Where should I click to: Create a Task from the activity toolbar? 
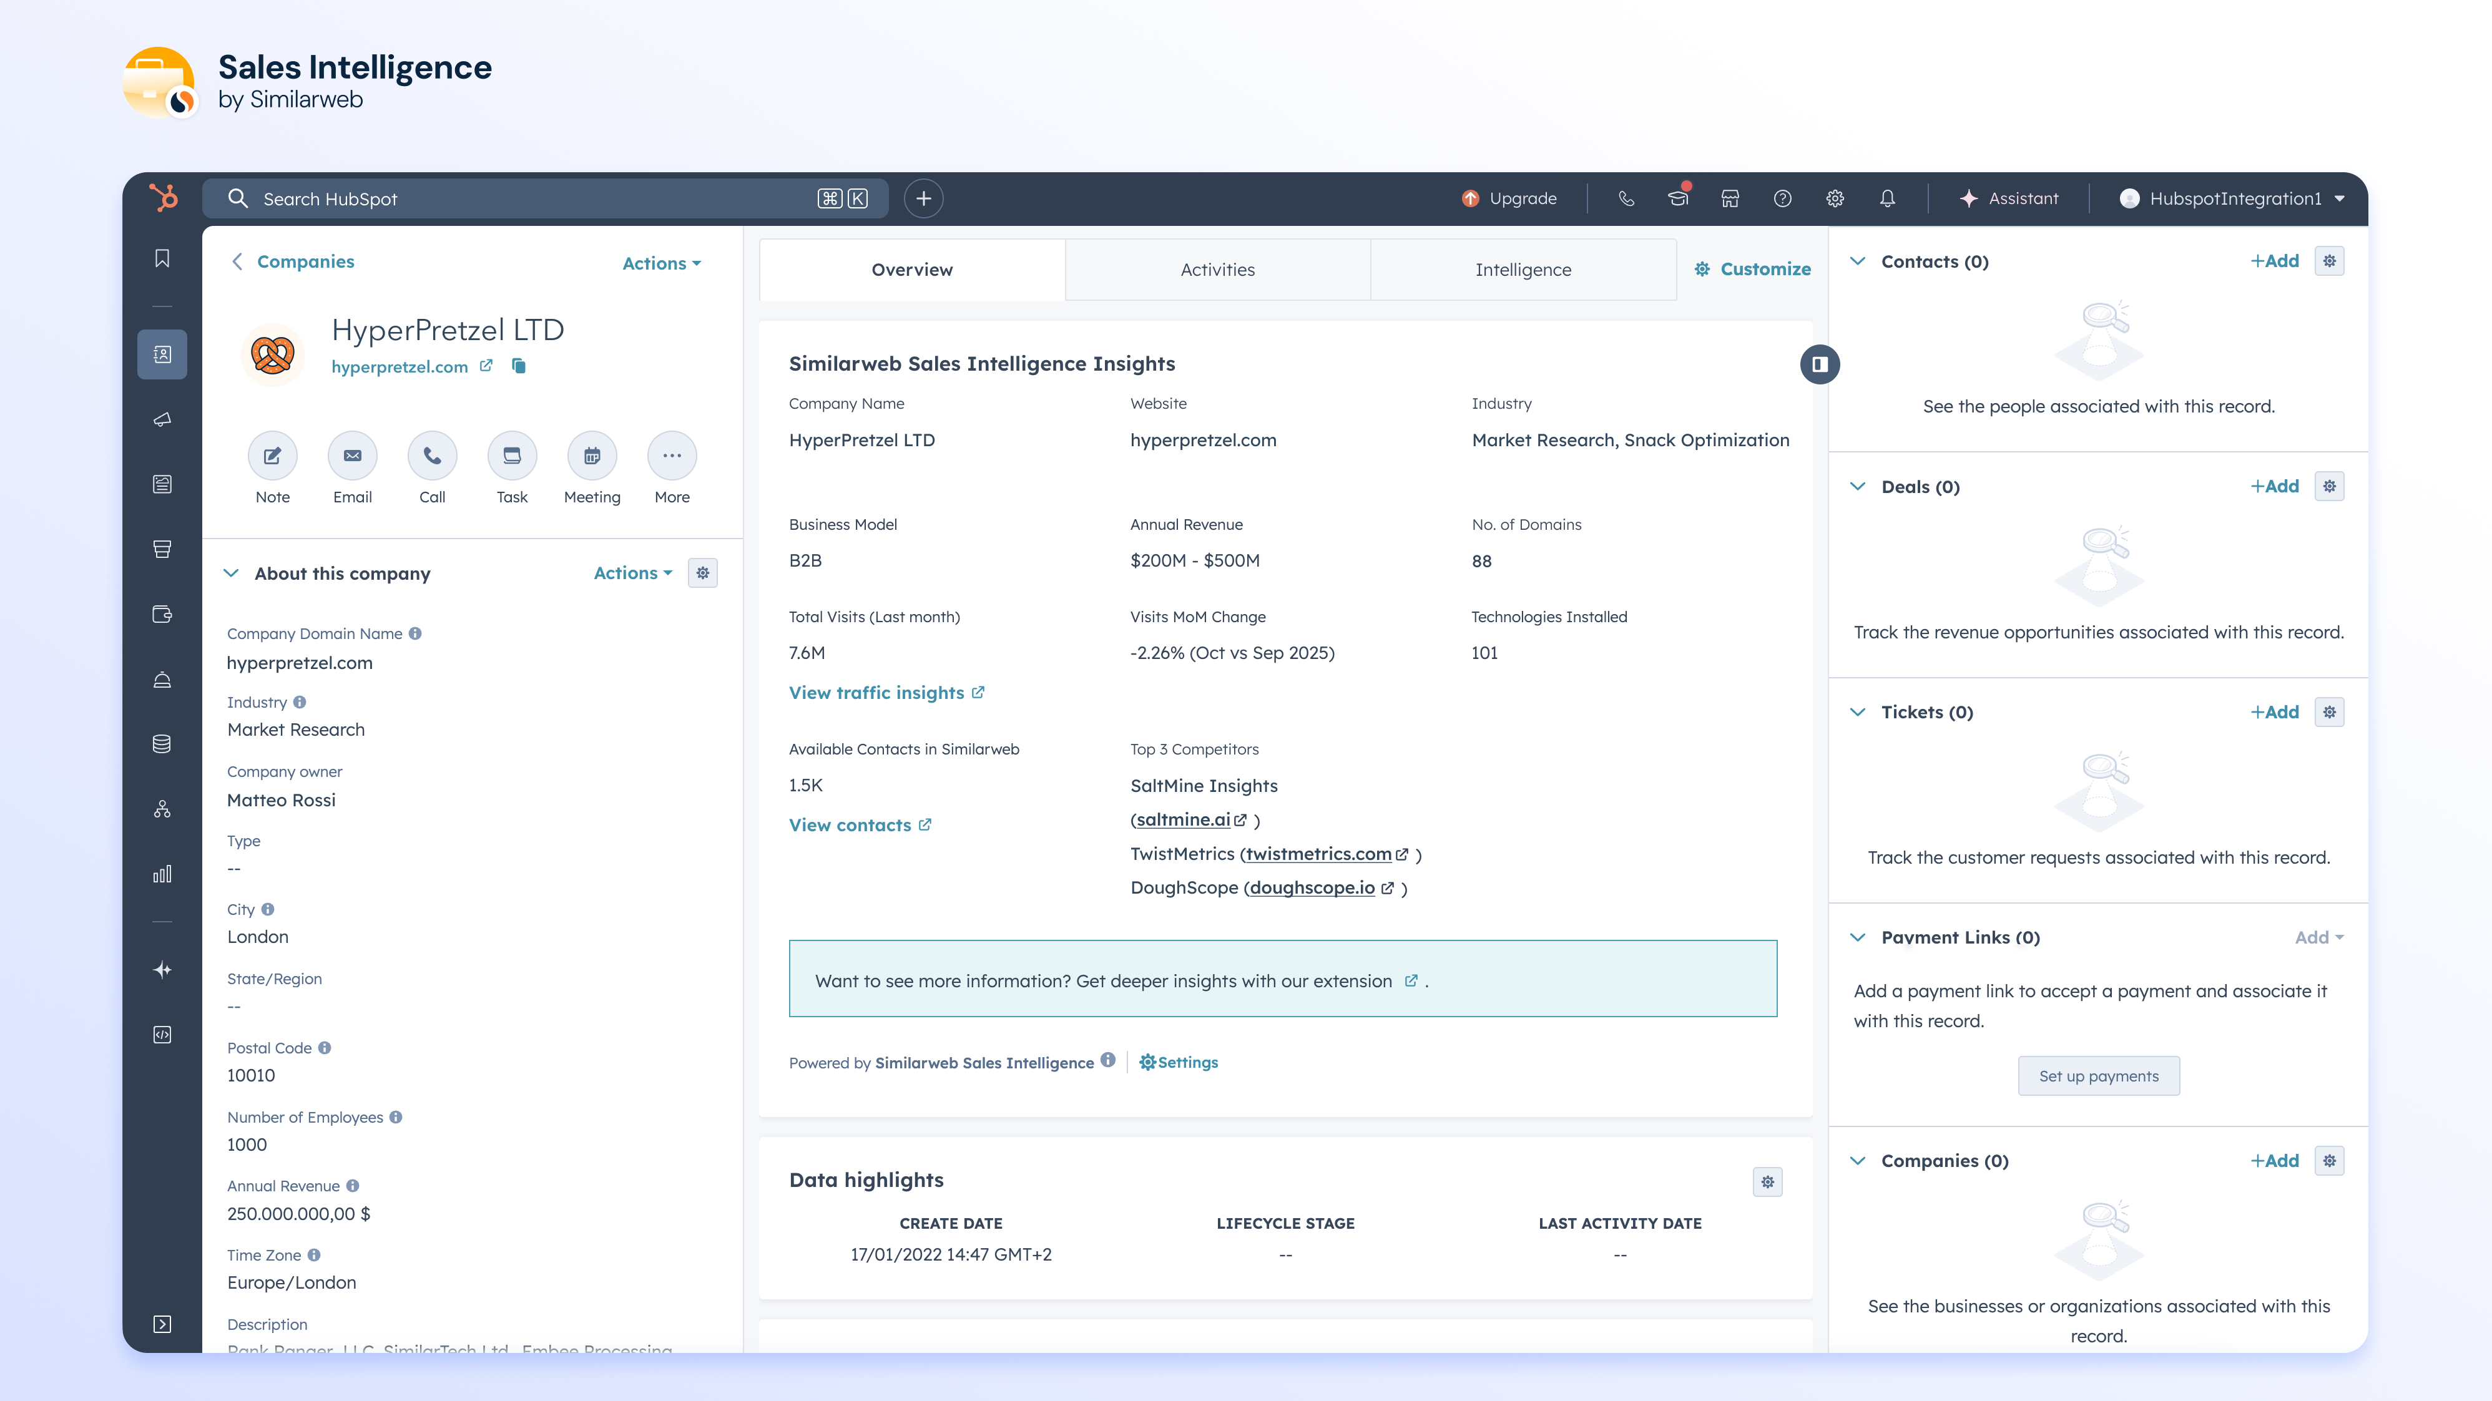[511, 456]
